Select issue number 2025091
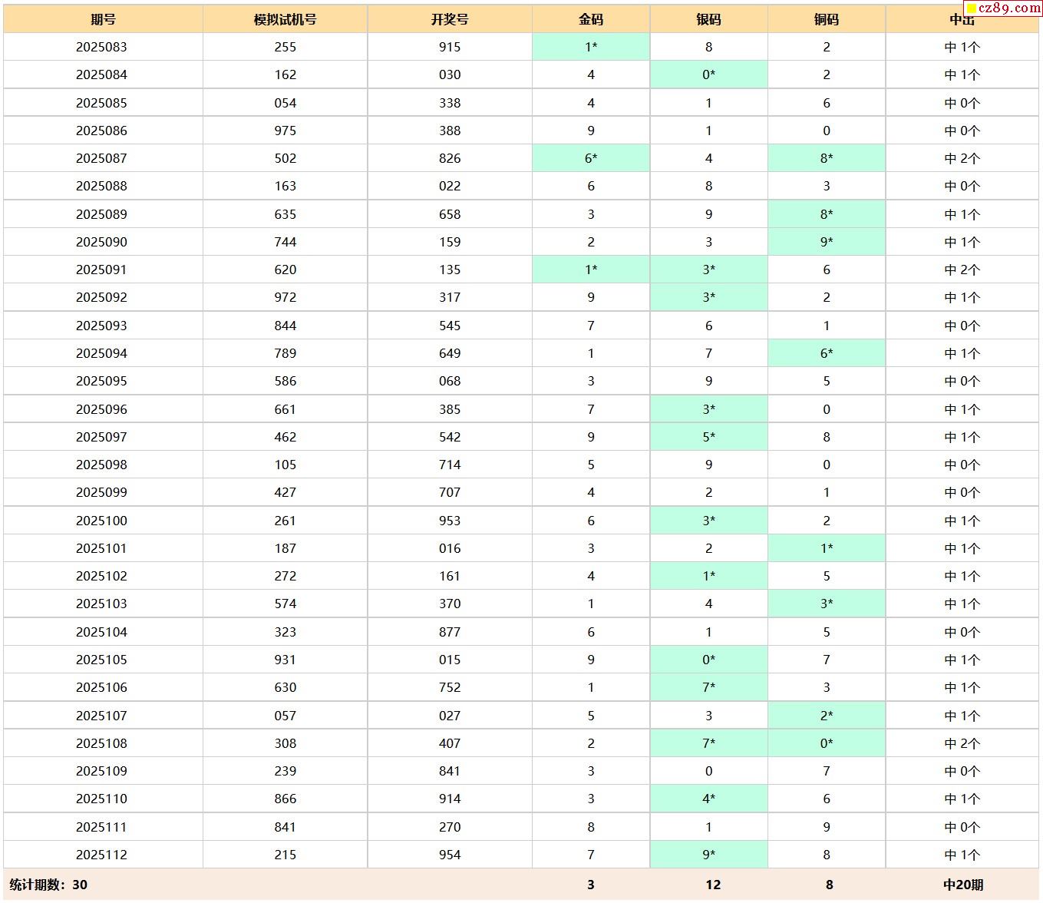 (101, 270)
